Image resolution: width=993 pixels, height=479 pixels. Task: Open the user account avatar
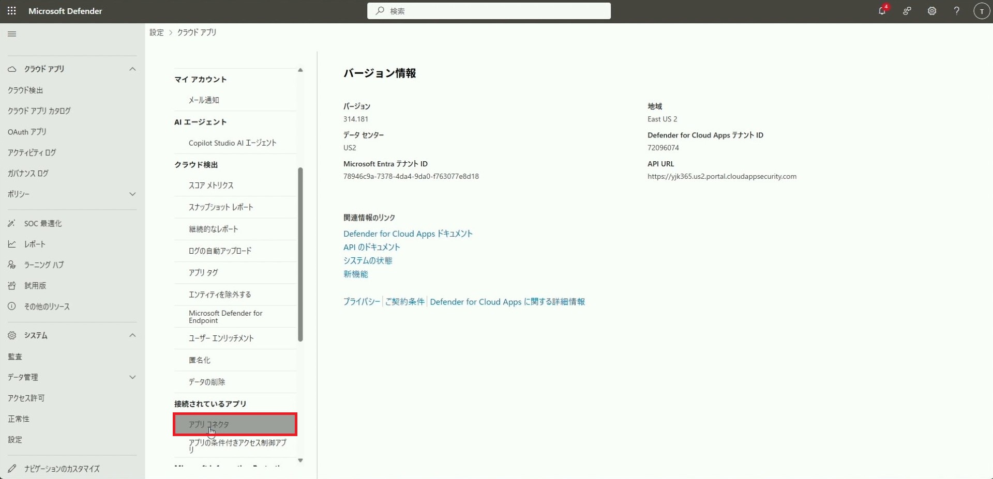(981, 11)
